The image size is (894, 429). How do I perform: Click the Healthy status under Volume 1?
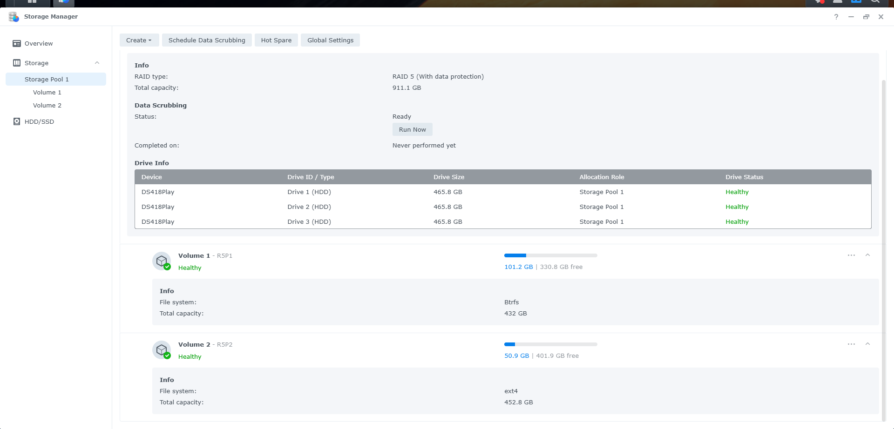(190, 268)
